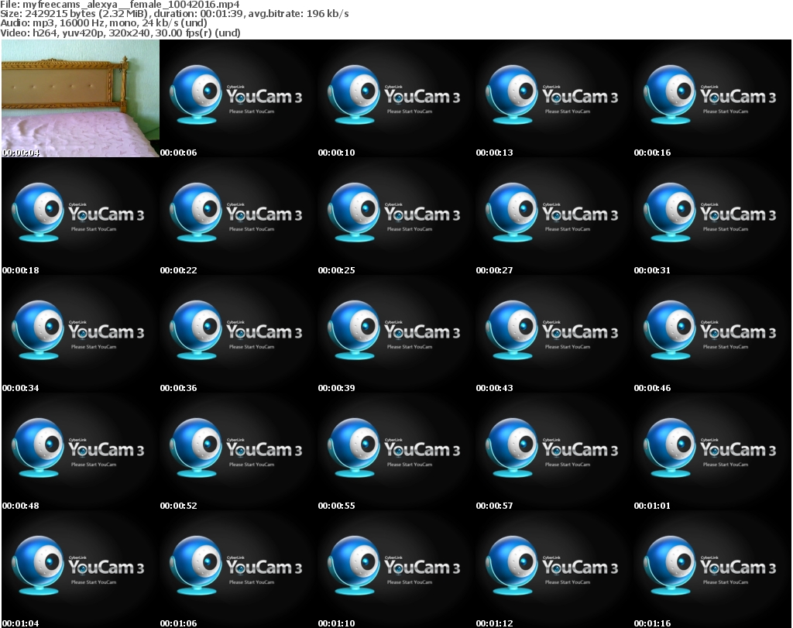Select the frame stamped 00:01:06
793x628 pixels.
tap(239, 569)
